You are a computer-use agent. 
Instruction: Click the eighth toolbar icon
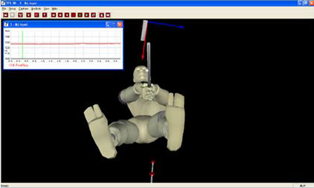tap(60, 15)
